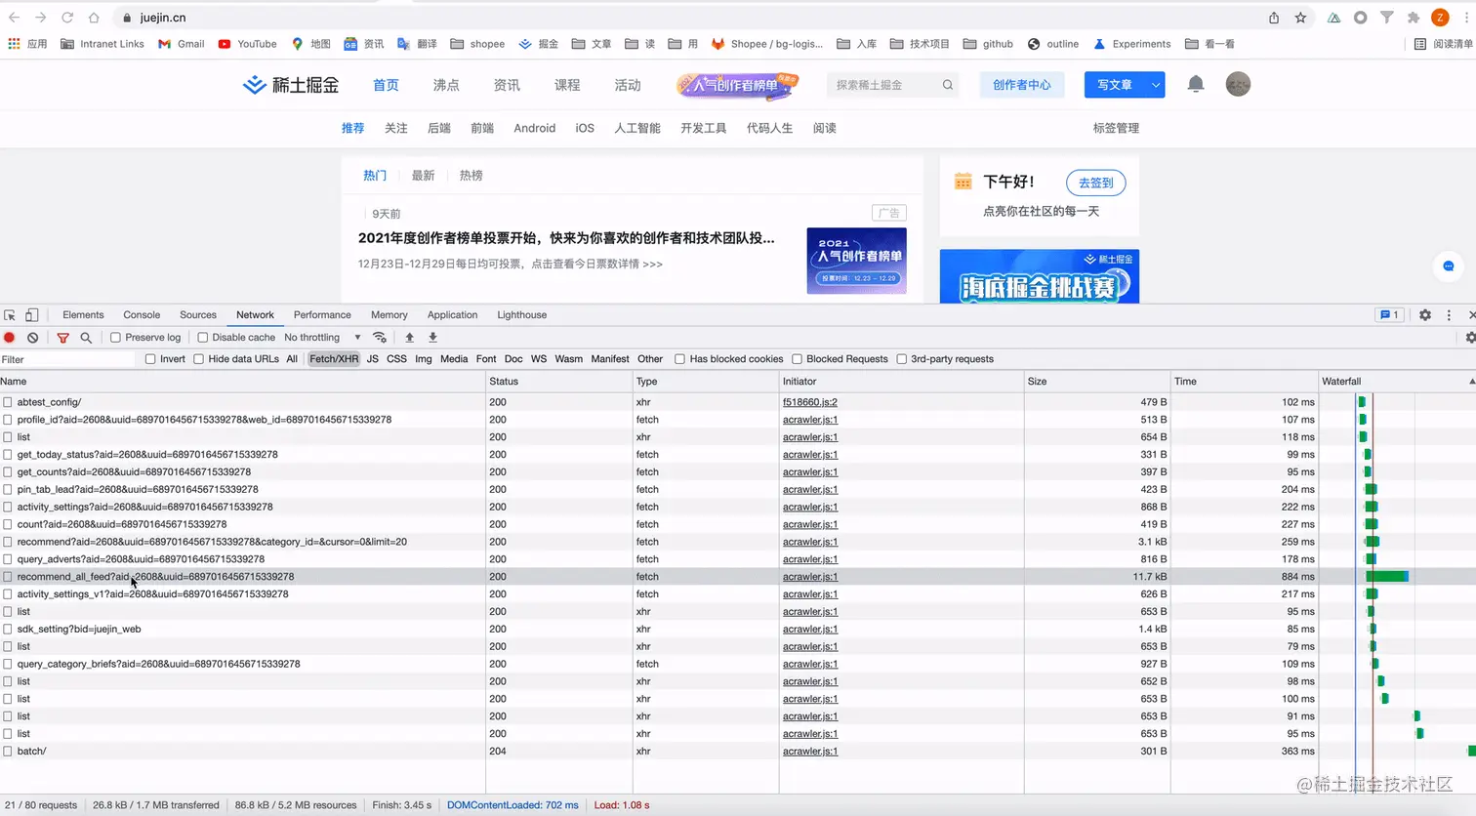Click the blue floating chat feedback button
1476x816 pixels.
click(x=1448, y=266)
